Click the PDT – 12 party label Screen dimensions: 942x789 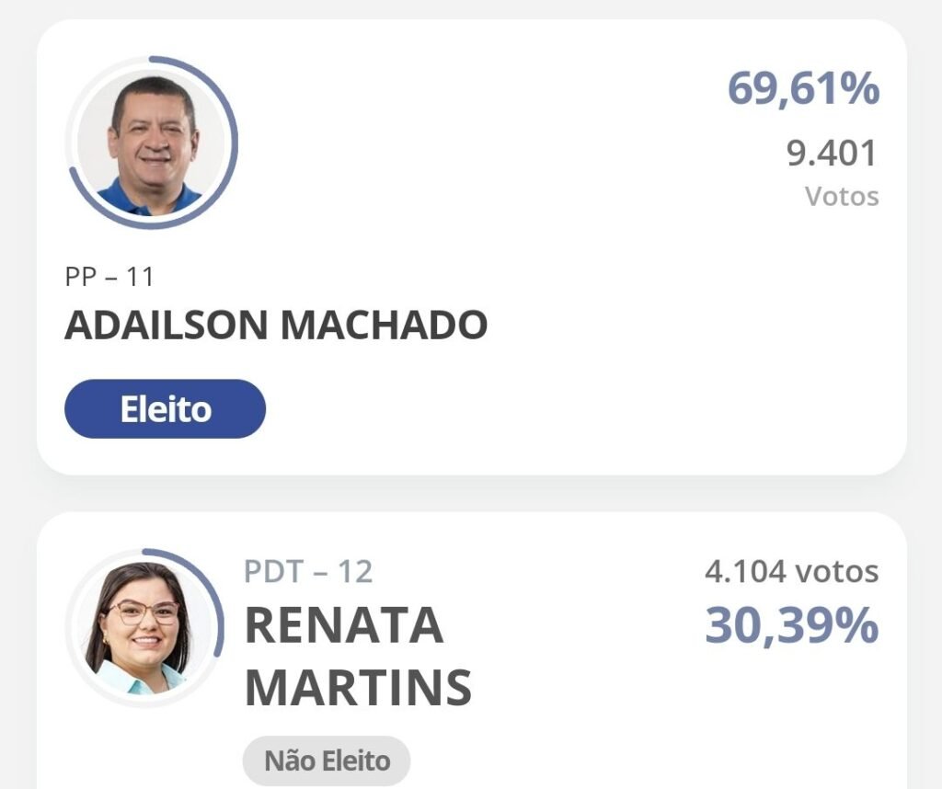[308, 572]
